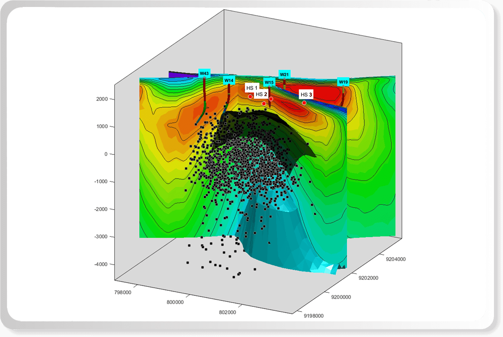The height and width of the screenshot is (337, 503).
Task: Click the W19 well label
Action: pyautogui.click(x=343, y=82)
